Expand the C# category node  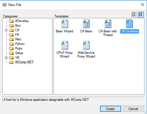(6, 30)
